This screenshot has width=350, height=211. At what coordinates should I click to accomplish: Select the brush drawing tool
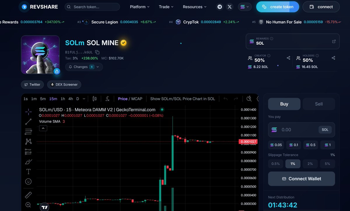(28, 162)
